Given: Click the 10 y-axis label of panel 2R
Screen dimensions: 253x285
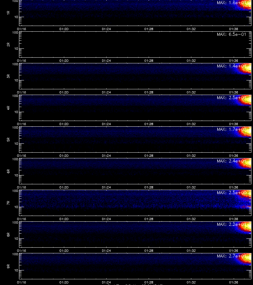Looking at the screenshot, I should point(16,49).
